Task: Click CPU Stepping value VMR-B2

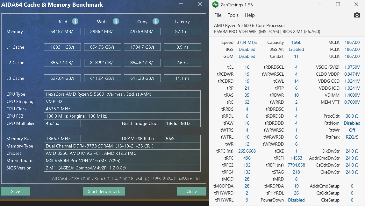Action: pos(122,101)
